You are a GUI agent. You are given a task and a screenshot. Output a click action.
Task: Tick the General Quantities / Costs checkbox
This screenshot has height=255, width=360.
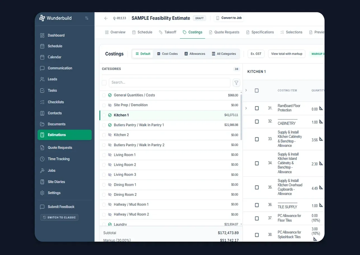tap(104, 95)
